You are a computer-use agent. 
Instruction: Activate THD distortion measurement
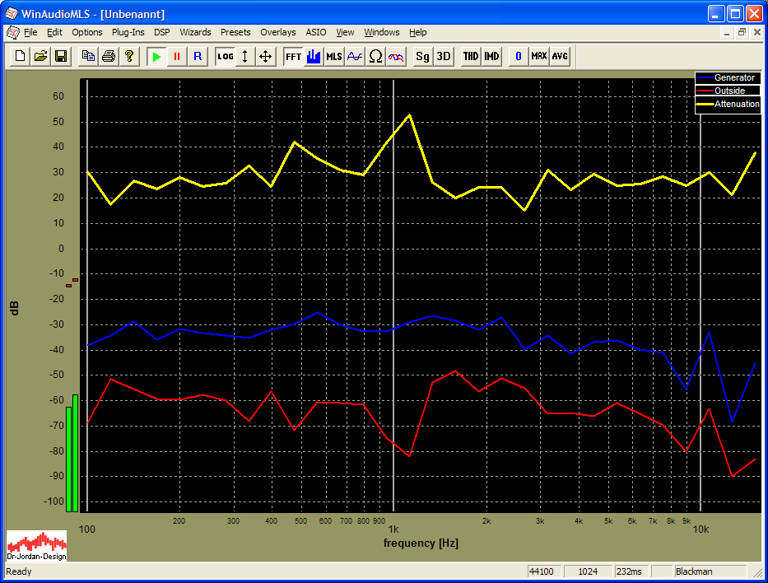click(470, 56)
